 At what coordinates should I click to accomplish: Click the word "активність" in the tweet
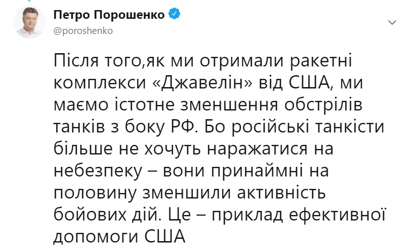281,193
